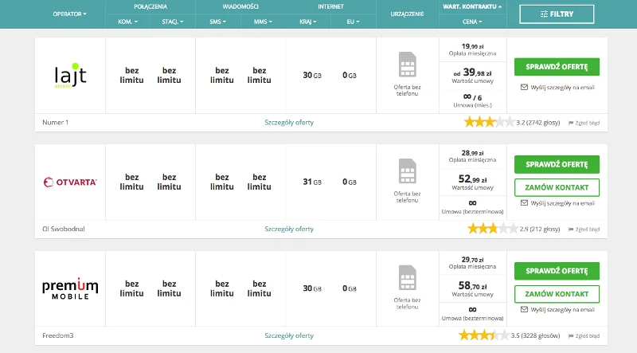Open the lajt mobile operator logo
The height and width of the screenshot is (353, 637).
pos(70,76)
